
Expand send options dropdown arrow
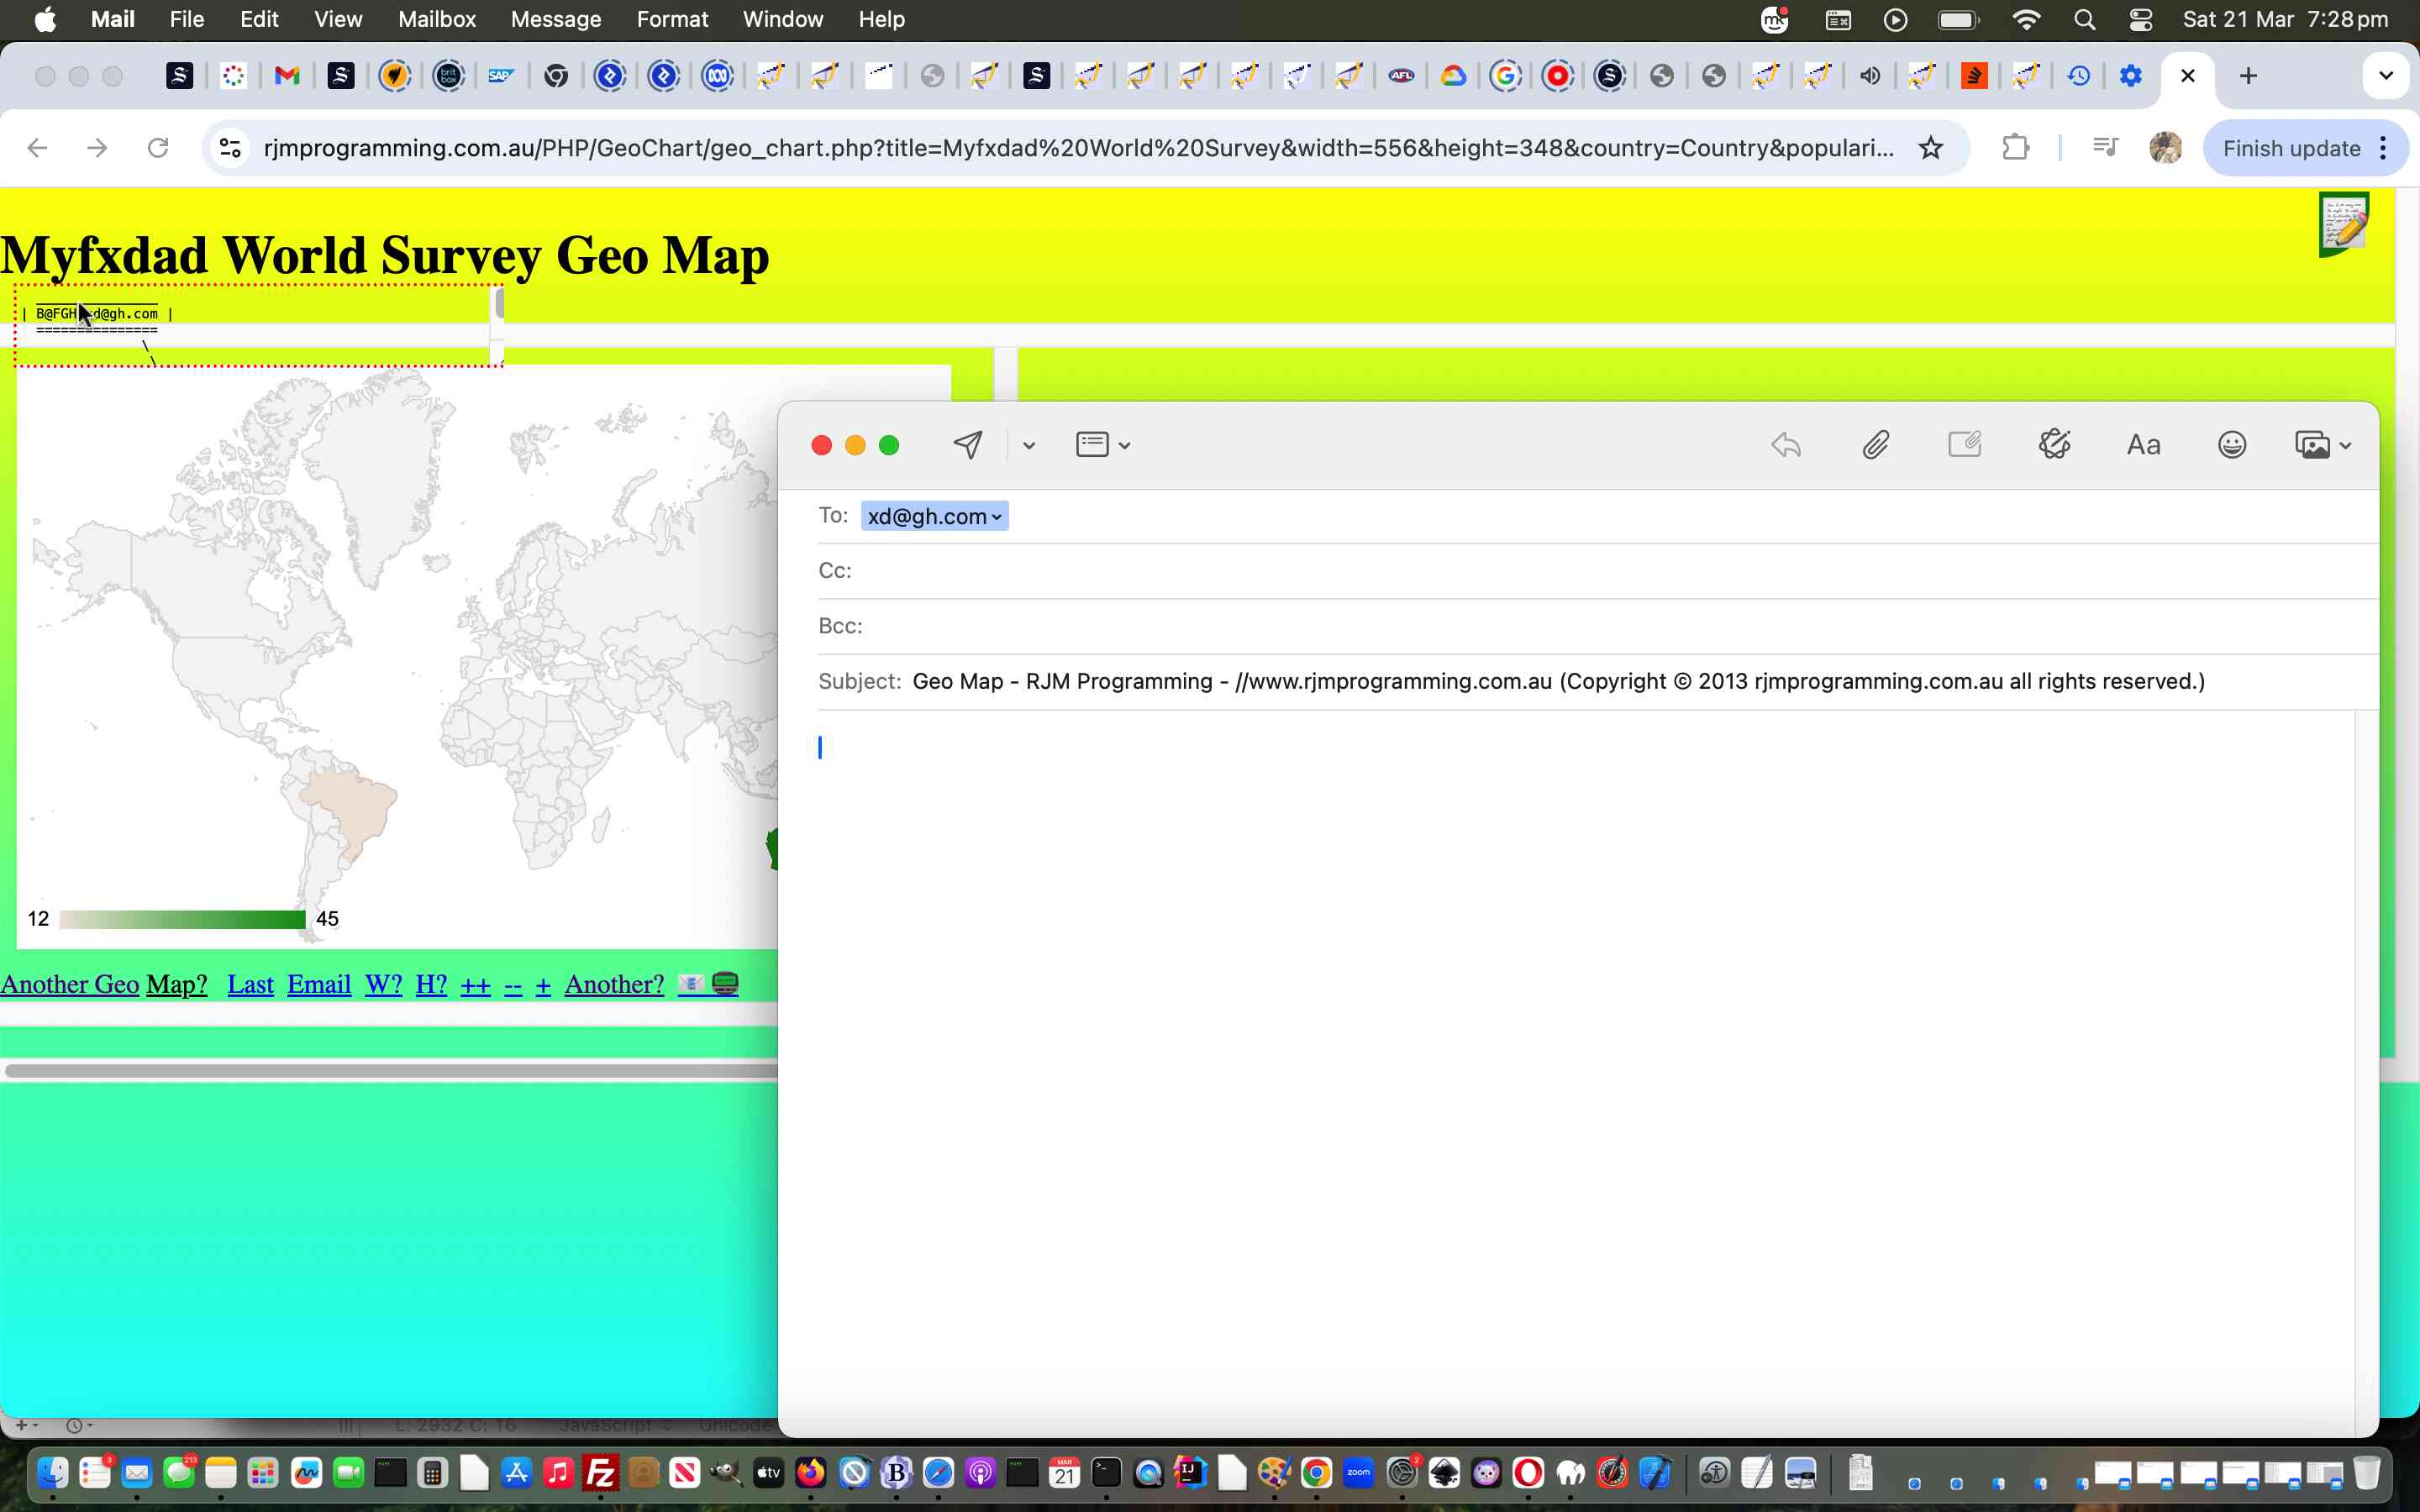click(x=1028, y=446)
